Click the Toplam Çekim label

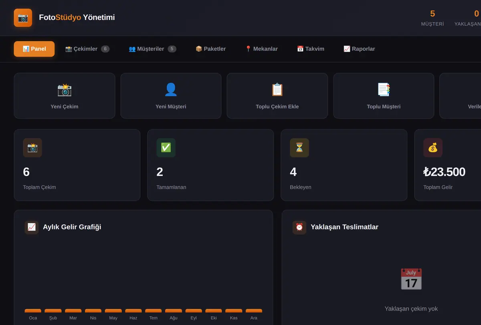[39, 187]
